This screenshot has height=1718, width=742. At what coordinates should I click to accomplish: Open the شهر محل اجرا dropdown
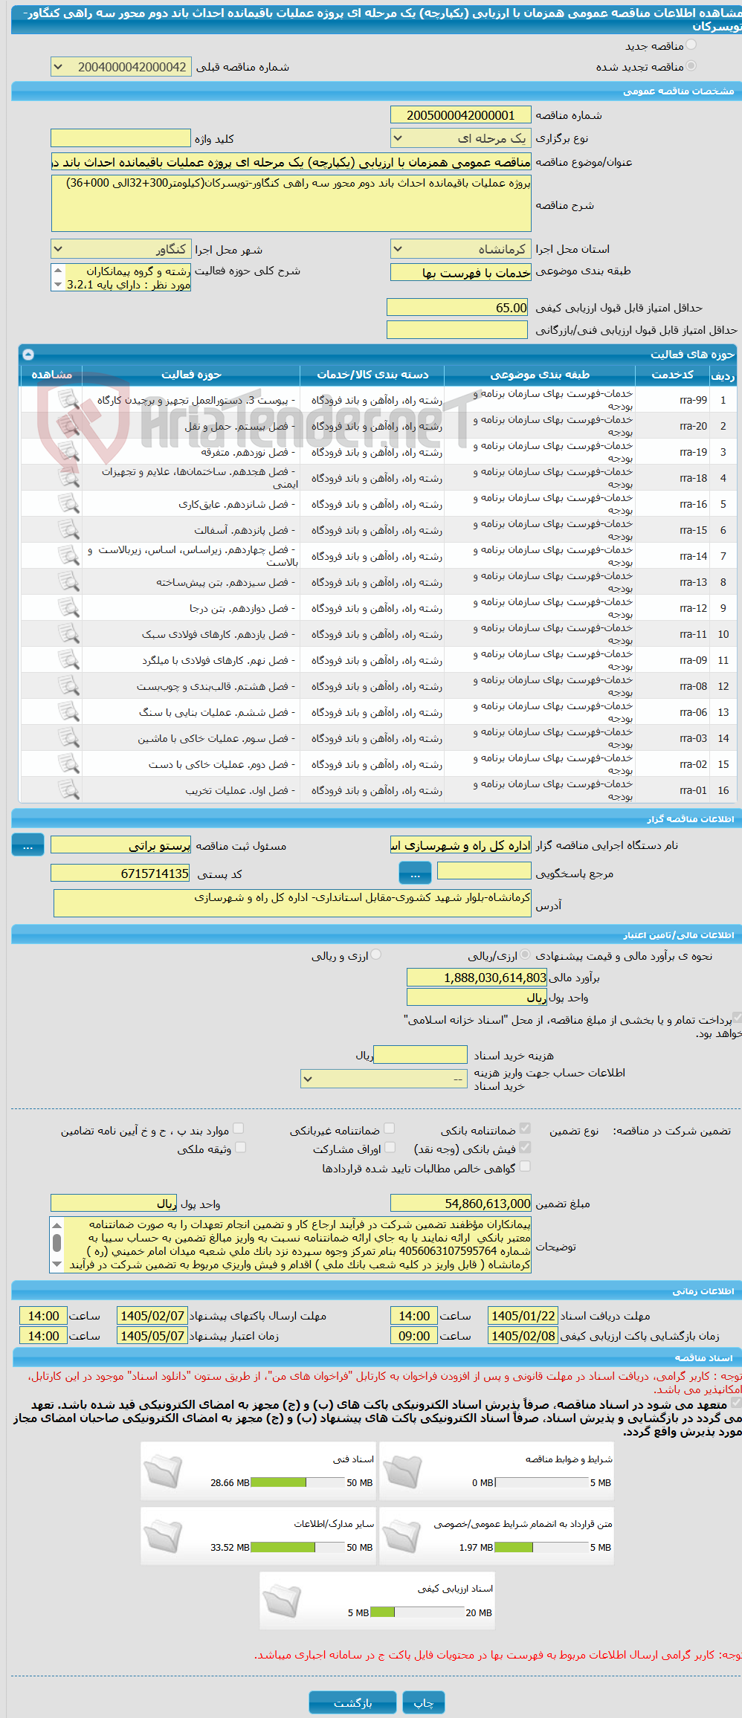click(x=121, y=249)
